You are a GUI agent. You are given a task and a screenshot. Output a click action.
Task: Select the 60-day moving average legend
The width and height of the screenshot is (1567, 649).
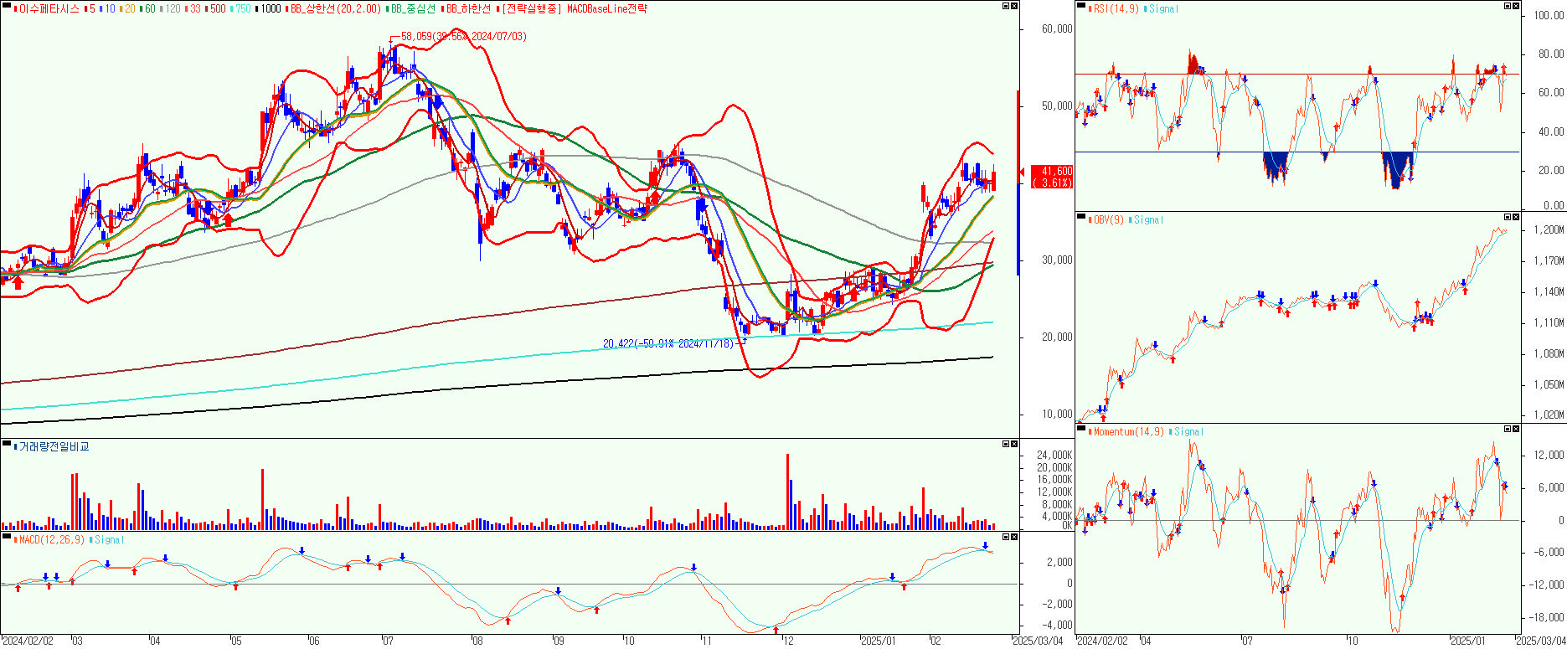click(x=147, y=9)
